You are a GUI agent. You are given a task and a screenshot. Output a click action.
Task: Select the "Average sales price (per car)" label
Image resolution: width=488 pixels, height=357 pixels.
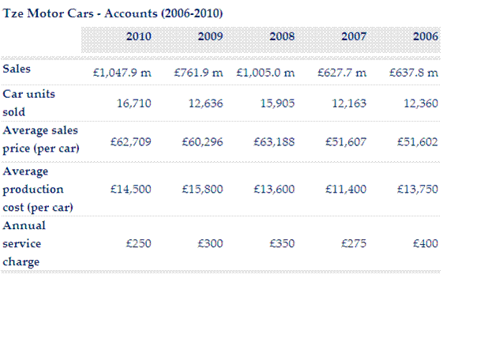pyautogui.click(x=40, y=139)
